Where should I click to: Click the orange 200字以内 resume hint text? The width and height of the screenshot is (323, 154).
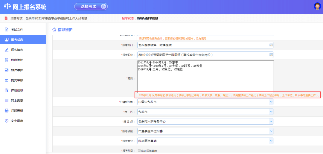click(x=229, y=95)
